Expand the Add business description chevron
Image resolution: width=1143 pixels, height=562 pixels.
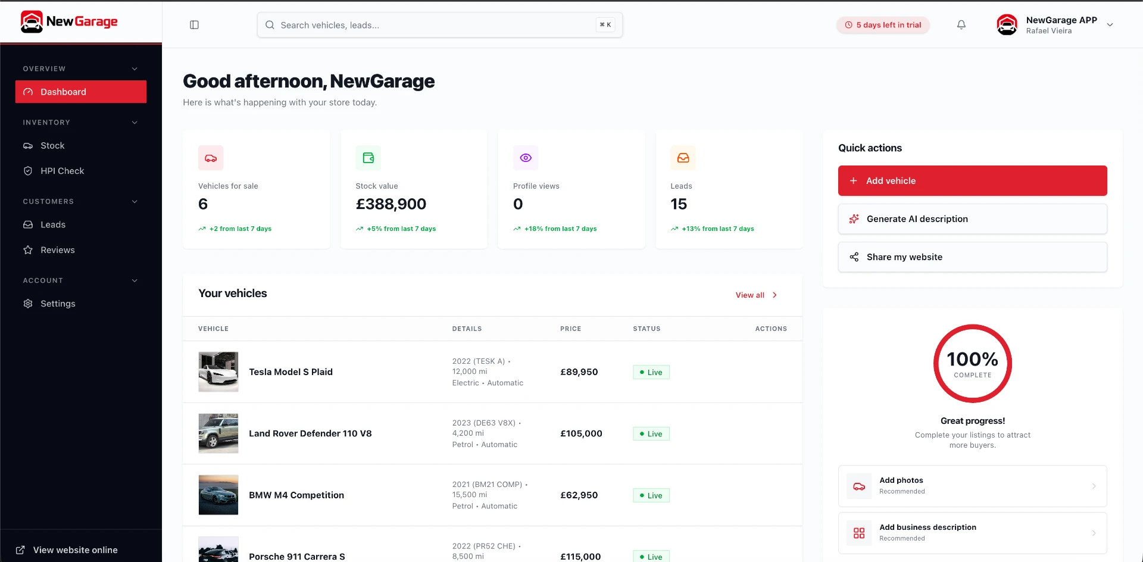1094,533
